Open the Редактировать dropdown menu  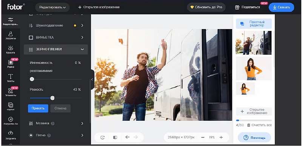coord(52,7)
